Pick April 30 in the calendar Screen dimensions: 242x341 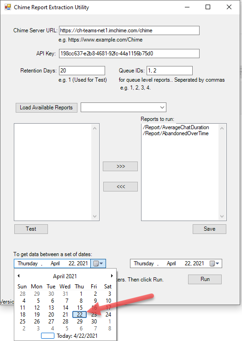[x=94, y=322]
